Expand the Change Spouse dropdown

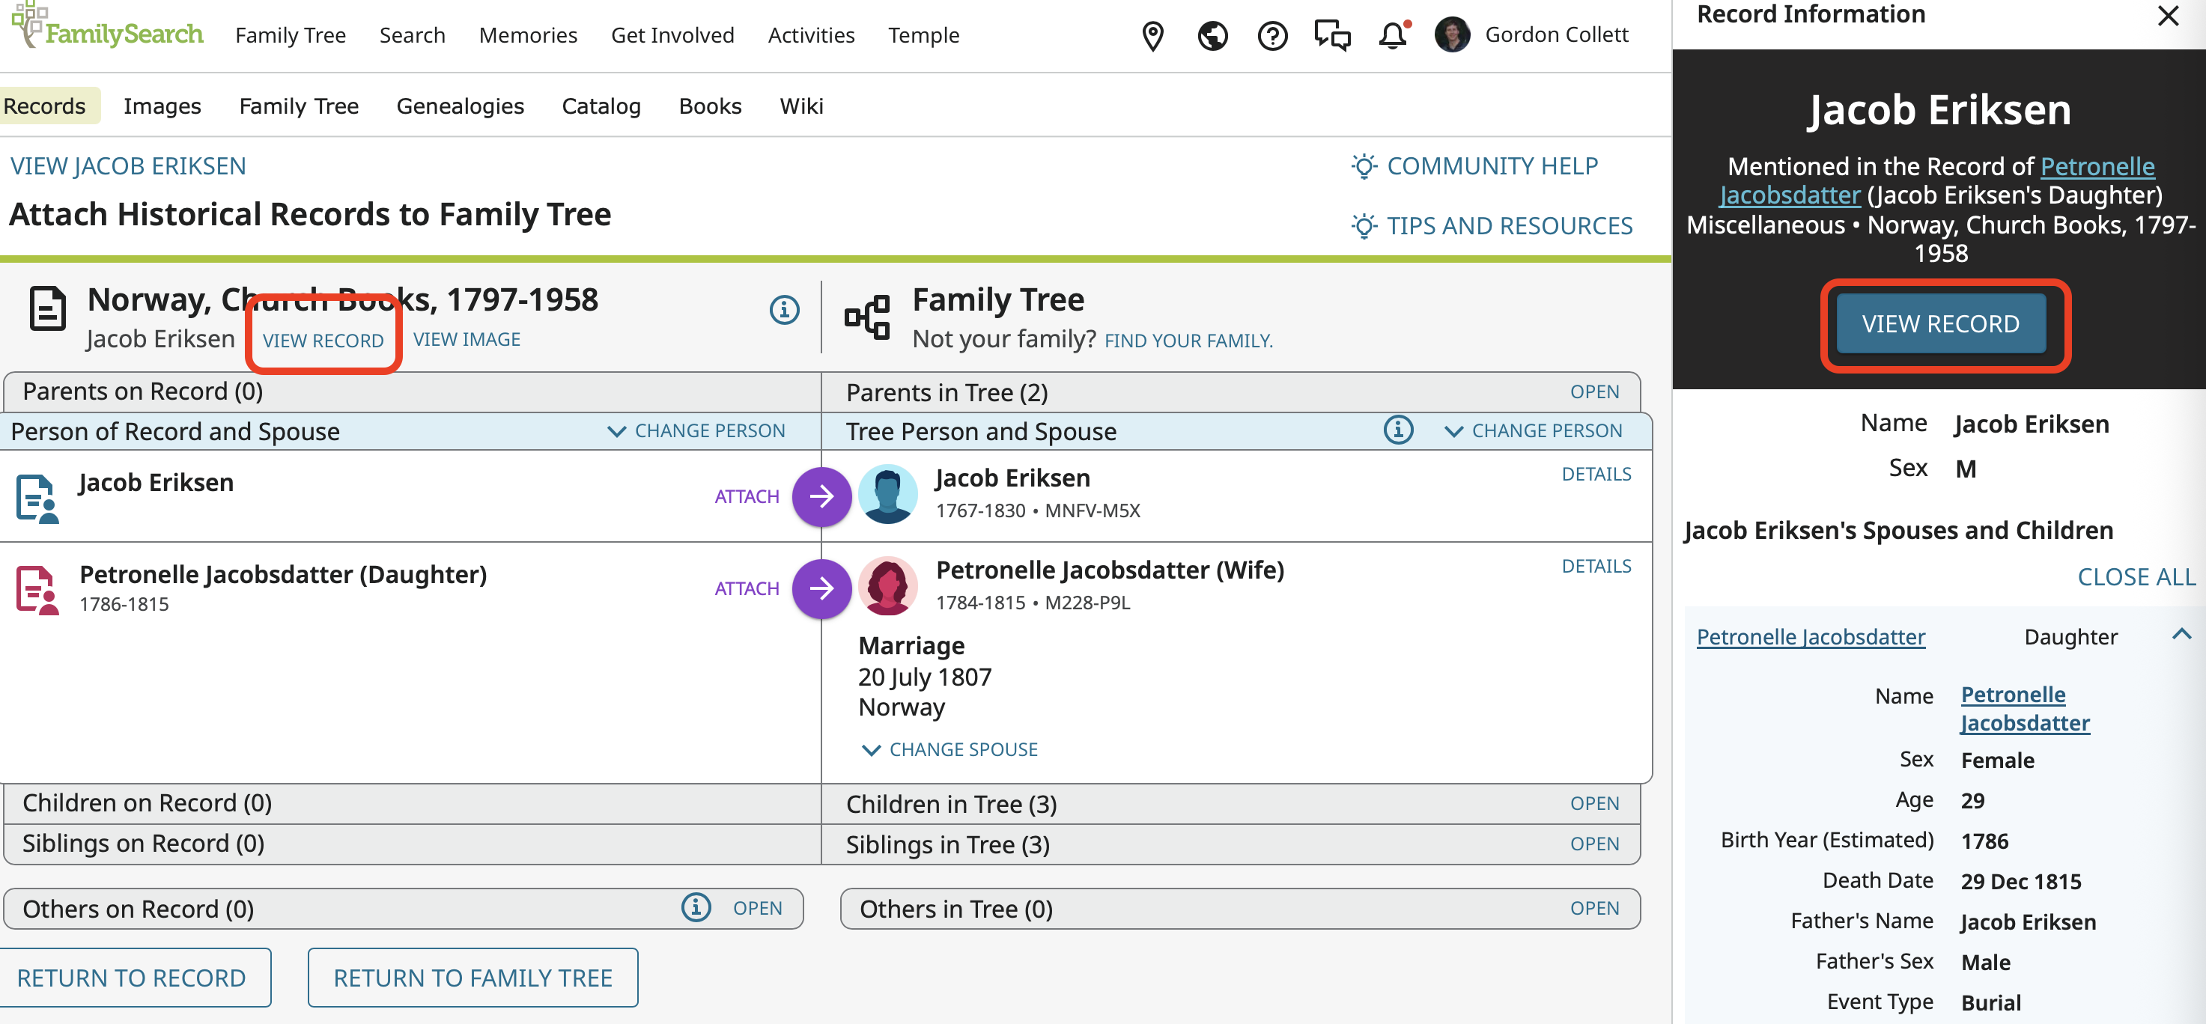tap(949, 749)
